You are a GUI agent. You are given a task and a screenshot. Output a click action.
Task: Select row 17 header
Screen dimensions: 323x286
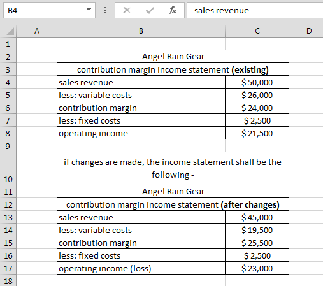(8, 268)
